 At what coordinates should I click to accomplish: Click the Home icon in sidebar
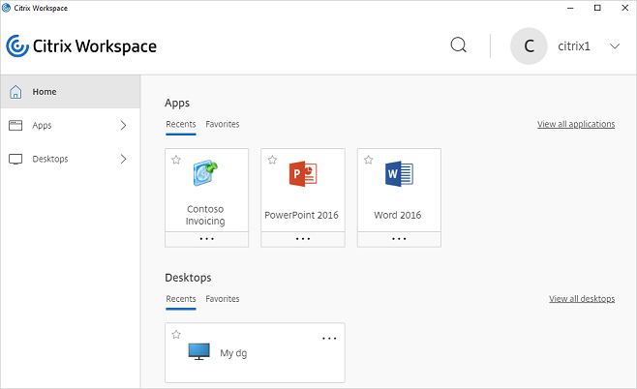(15, 92)
